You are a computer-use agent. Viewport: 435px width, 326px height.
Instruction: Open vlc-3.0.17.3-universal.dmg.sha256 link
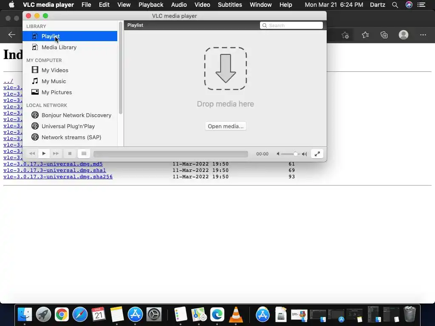click(x=58, y=177)
